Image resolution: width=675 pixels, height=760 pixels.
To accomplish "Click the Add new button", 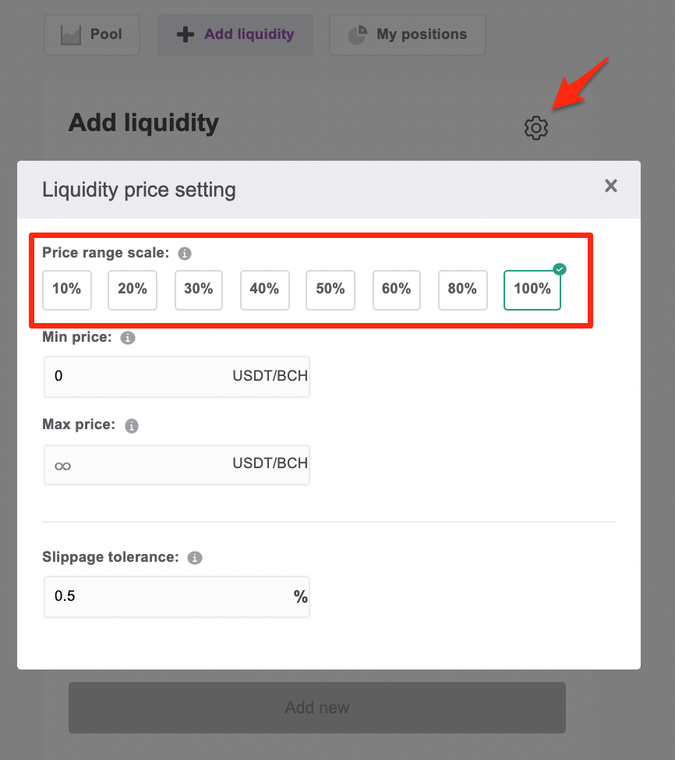I will click(317, 708).
